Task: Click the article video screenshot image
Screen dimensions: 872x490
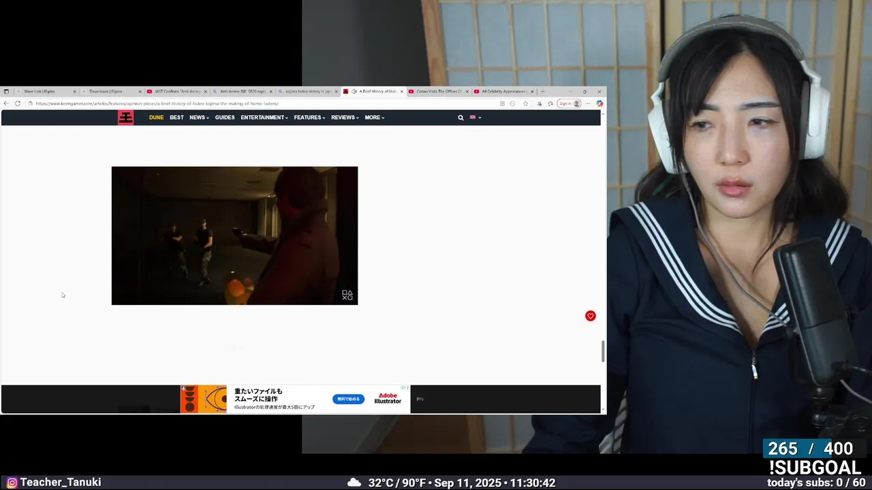Action: 234,235
